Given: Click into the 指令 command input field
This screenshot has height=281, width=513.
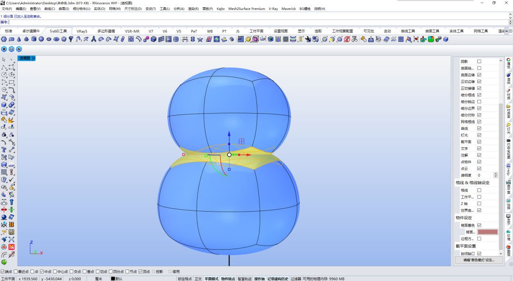Looking at the screenshot, I should click(x=258, y=22).
